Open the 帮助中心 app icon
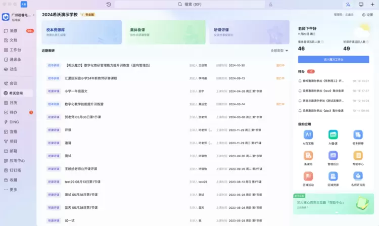The image size is (379, 226). coord(358,156)
